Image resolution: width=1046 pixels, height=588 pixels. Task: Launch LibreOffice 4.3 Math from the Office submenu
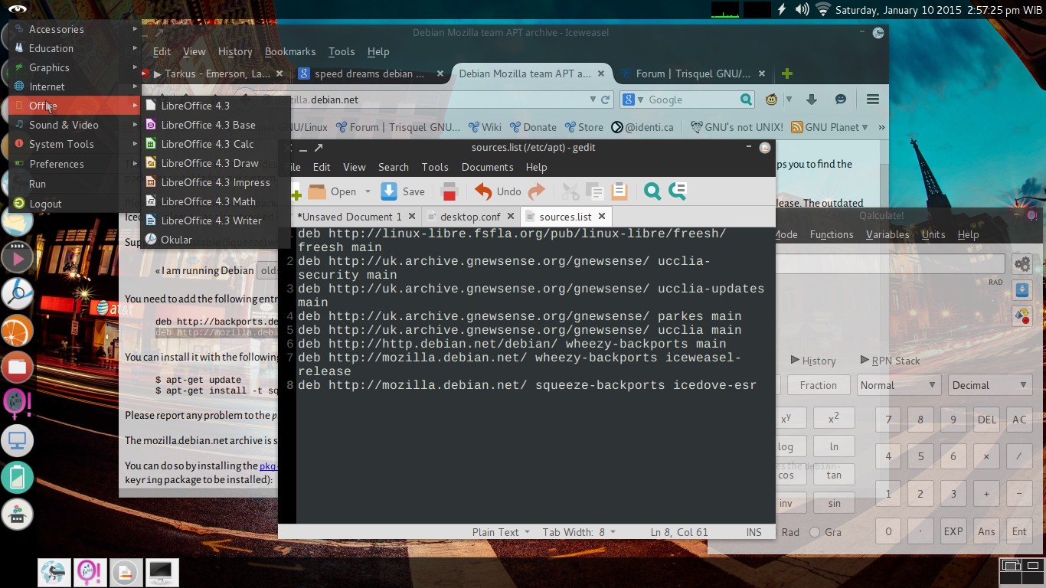tap(208, 201)
